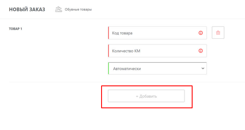Image resolution: width=245 pixels, height=130 pixels.
Task: Click the Код товара placeholder text
Action: point(122,33)
